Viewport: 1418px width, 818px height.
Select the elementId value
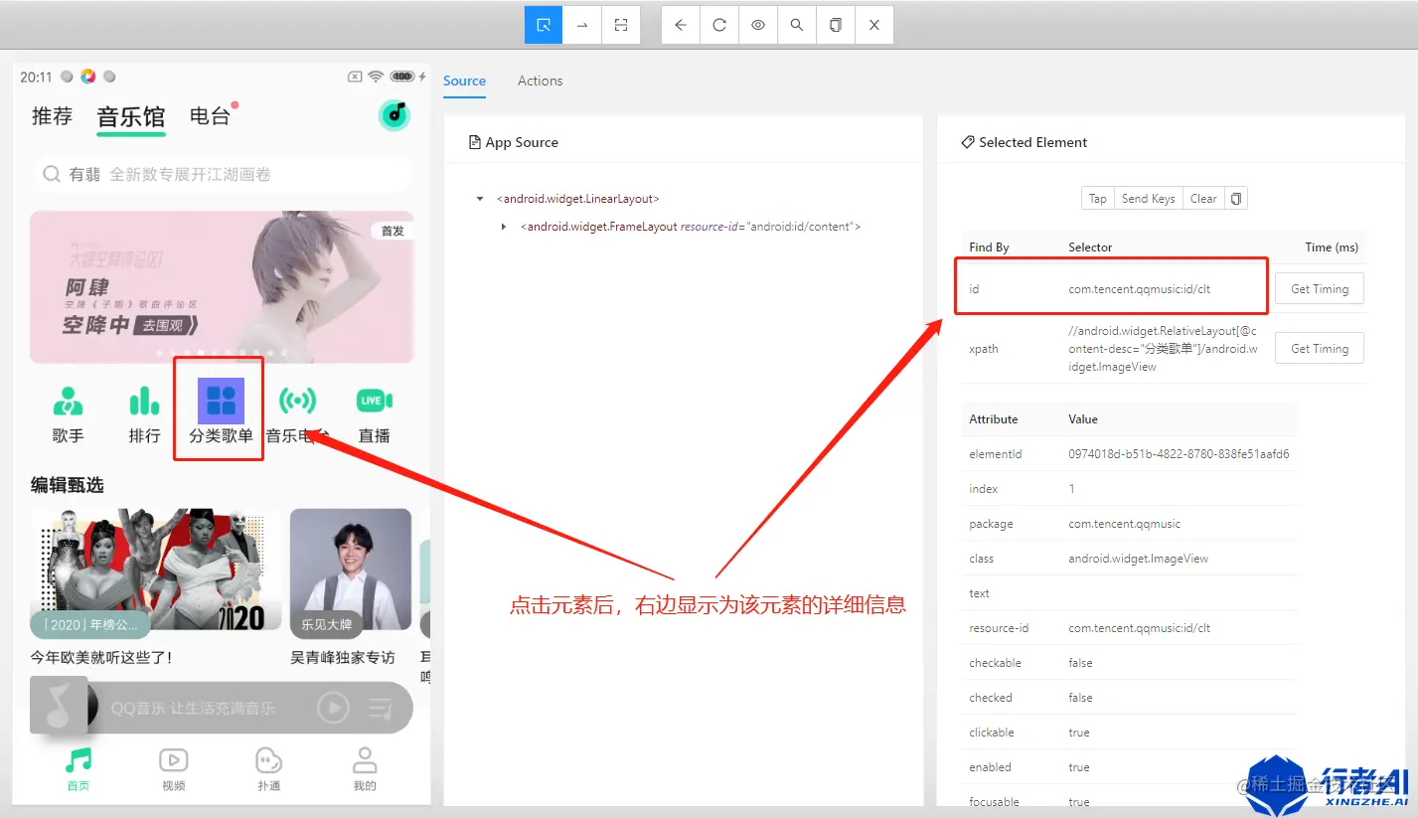click(1179, 454)
